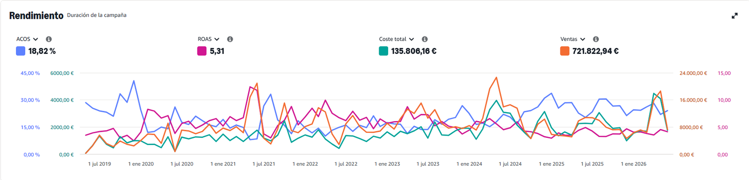Click the 1 ene 2024 axis label

click(x=470, y=164)
